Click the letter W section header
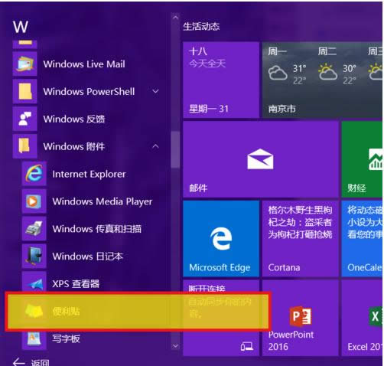This screenshot has height=366, width=384. (21, 27)
